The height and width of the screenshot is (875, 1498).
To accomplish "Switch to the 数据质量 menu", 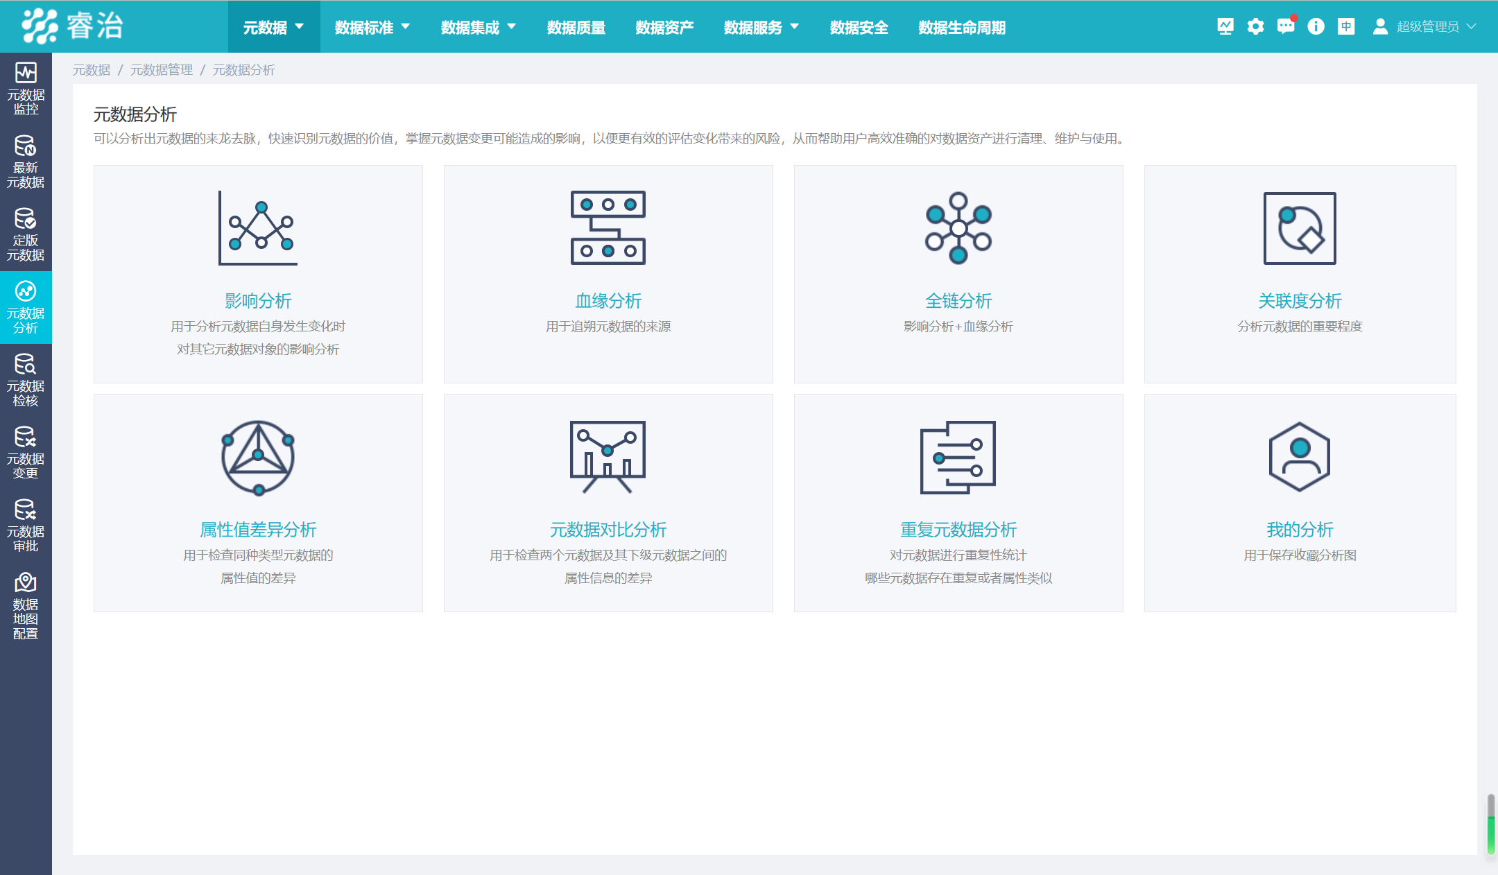I will pyautogui.click(x=576, y=27).
